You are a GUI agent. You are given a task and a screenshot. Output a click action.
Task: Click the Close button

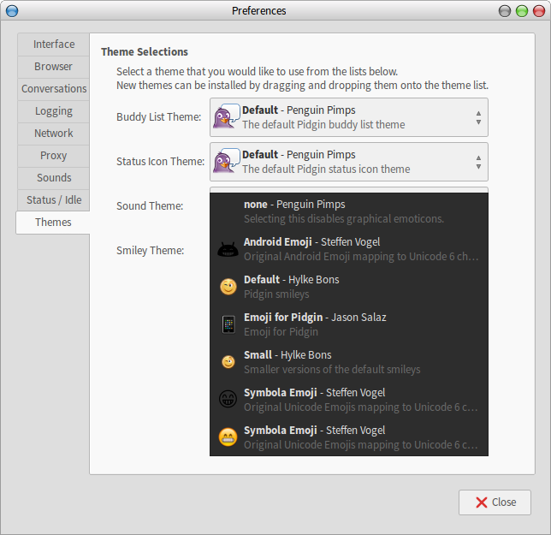[495, 502]
